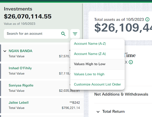This screenshot has width=152, height=117.
Task: Open the NGAN BANDA account link
Action: (x=21, y=51)
